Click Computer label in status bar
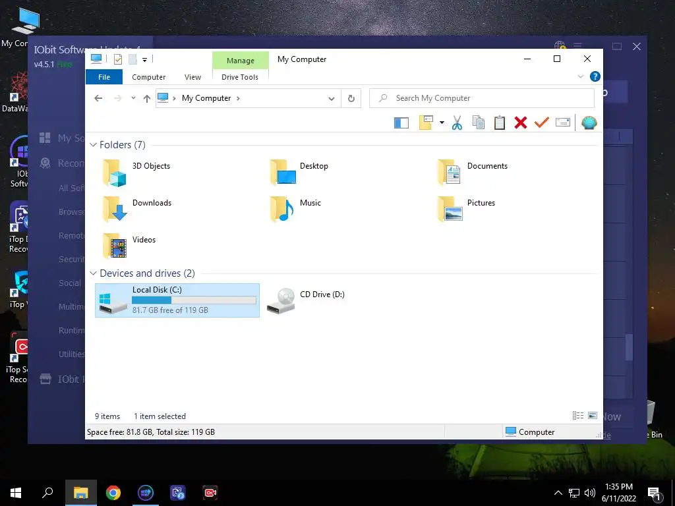 [537, 432]
